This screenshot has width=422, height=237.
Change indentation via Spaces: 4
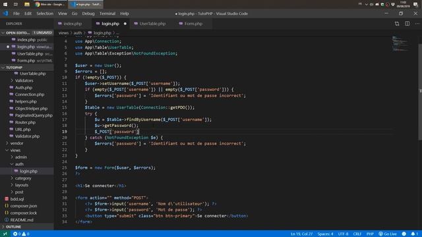tap(325, 234)
